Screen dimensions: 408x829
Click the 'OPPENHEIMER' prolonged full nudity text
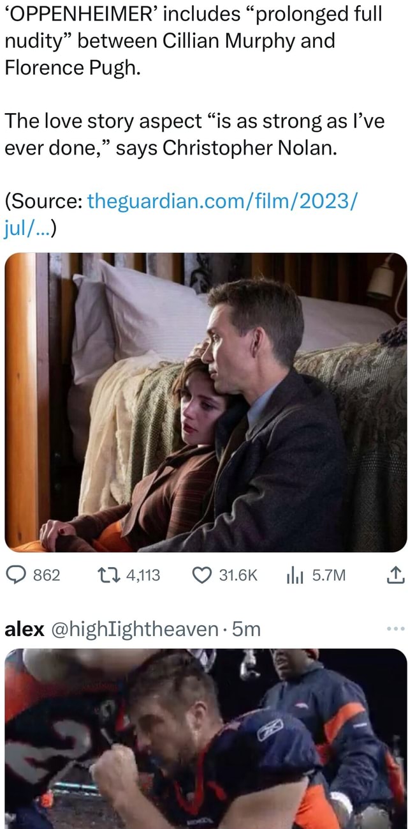191,14
